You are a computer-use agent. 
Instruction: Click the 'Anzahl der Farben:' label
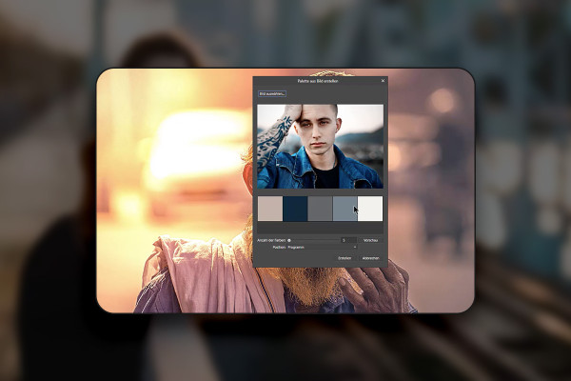(271, 241)
